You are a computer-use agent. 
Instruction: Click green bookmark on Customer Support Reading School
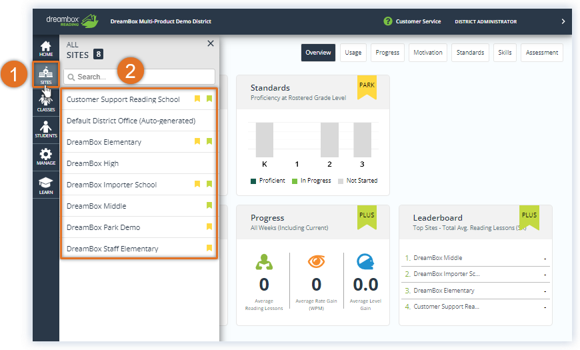point(209,99)
